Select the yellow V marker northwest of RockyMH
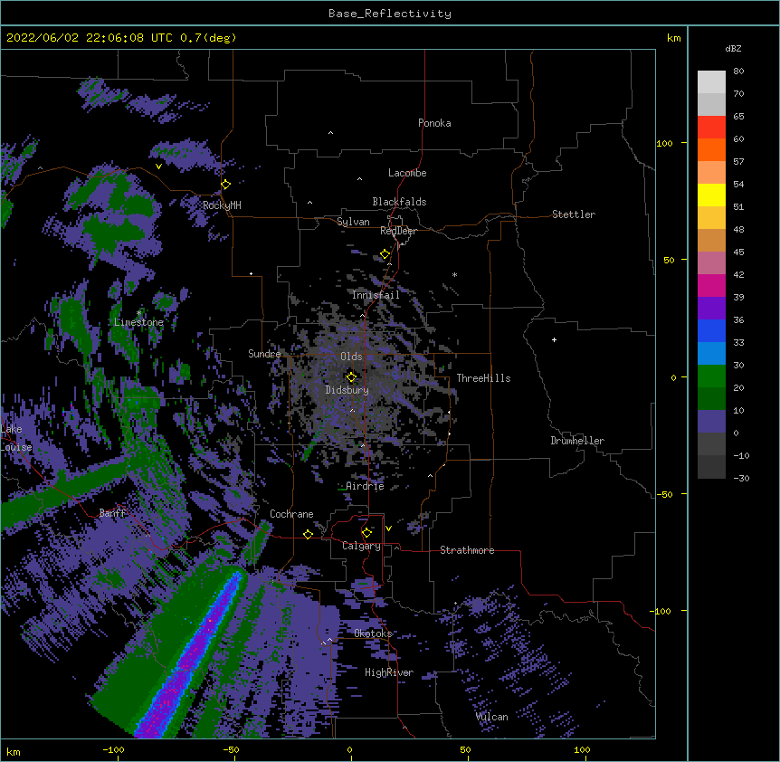Viewport: 780px width, 762px height. pos(158,167)
